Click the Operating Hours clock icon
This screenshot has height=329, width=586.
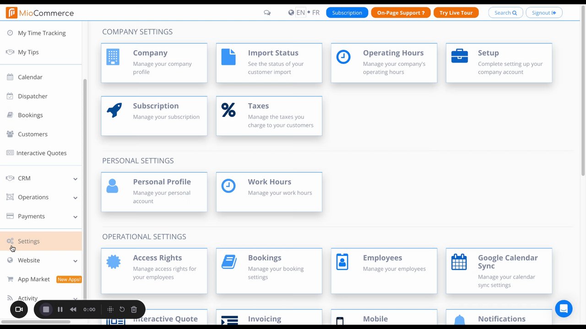[343, 57]
